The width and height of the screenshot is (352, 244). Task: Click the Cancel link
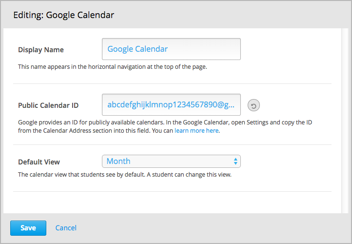[66, 228]
